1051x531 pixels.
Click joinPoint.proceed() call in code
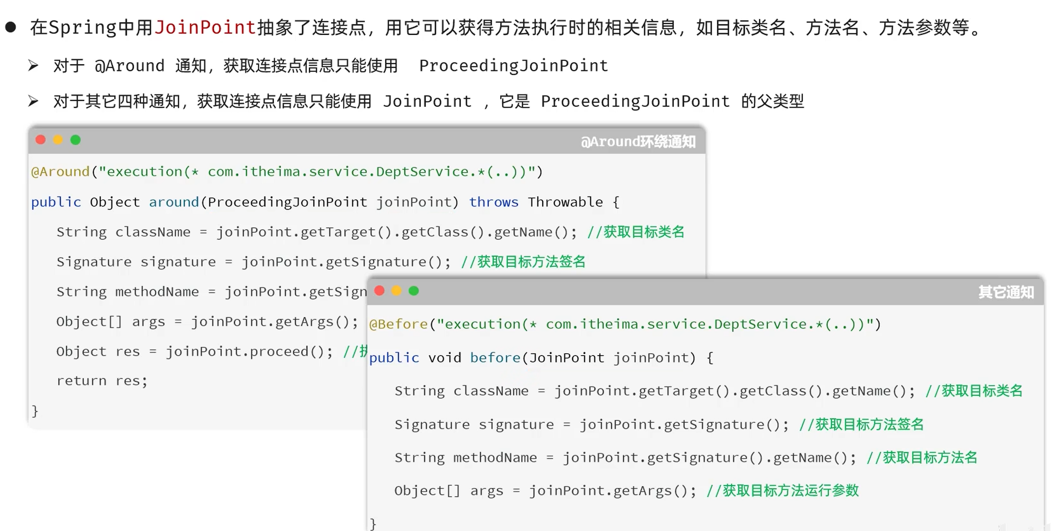click(x=248, y=351)
